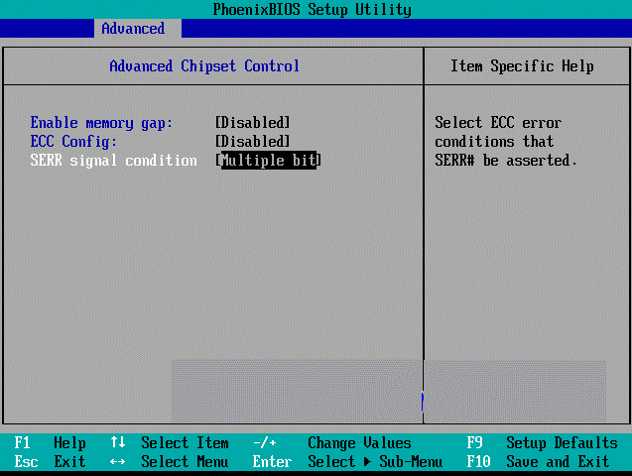This screenshot has height=476, width=632.
Task: Select the Enable memory gap setting
Action: [x=101, y=123]
